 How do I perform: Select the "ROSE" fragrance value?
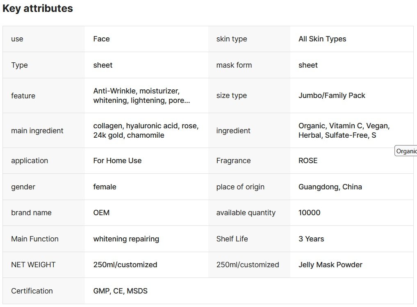click(308, 161)
